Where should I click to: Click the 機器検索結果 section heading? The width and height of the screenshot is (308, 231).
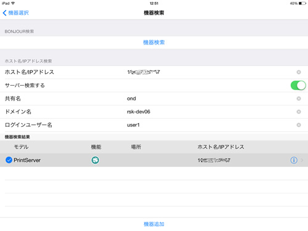pos(17,137)
